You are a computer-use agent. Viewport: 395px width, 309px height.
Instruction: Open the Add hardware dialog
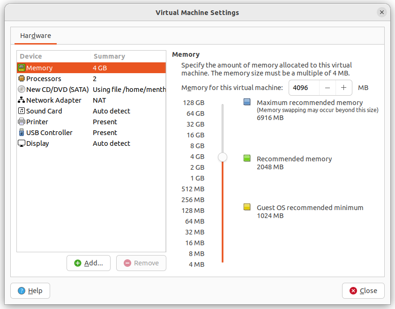(88, 263)
